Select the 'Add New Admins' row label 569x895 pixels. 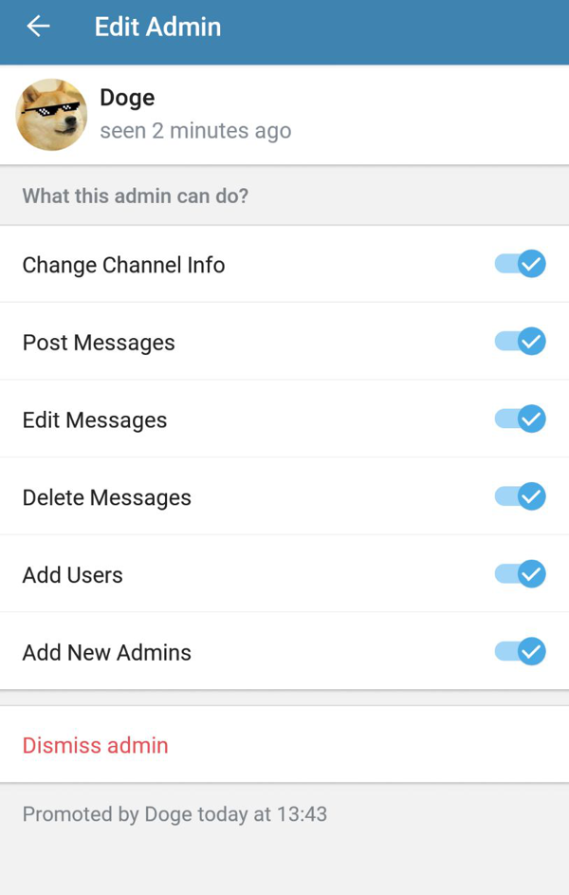click(107, 653)
